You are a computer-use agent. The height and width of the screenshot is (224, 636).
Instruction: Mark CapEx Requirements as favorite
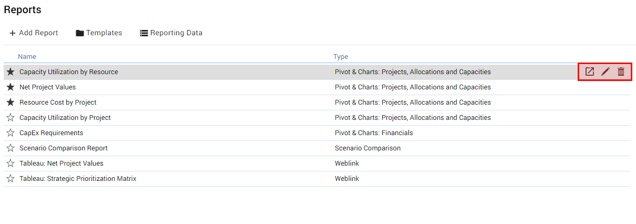11,133
